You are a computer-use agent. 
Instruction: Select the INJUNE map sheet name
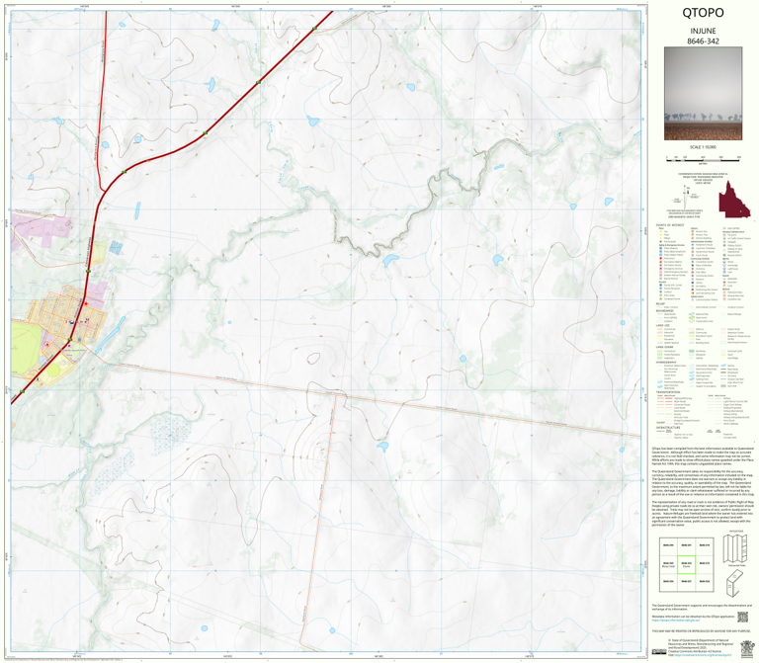(x=703, y=31)
